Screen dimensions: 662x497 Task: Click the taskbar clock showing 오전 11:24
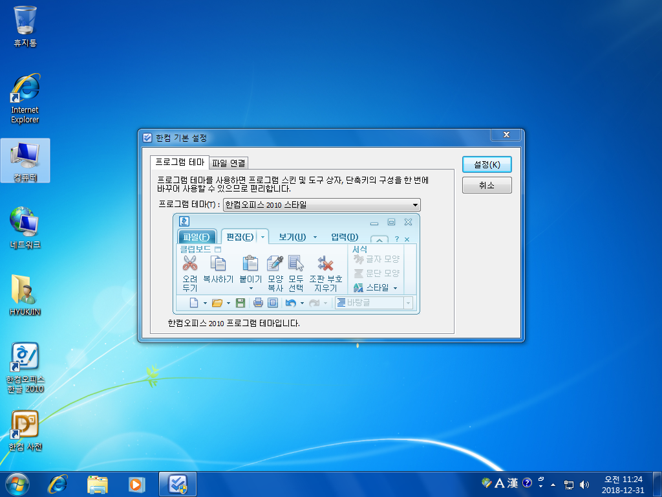click(x=623, y=485)
